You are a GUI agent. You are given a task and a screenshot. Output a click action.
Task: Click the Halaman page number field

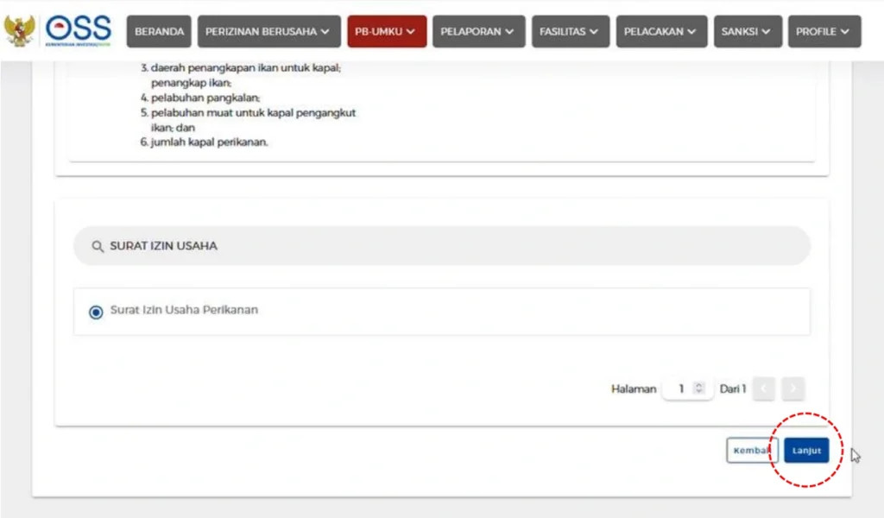click(x=680, y=389)
